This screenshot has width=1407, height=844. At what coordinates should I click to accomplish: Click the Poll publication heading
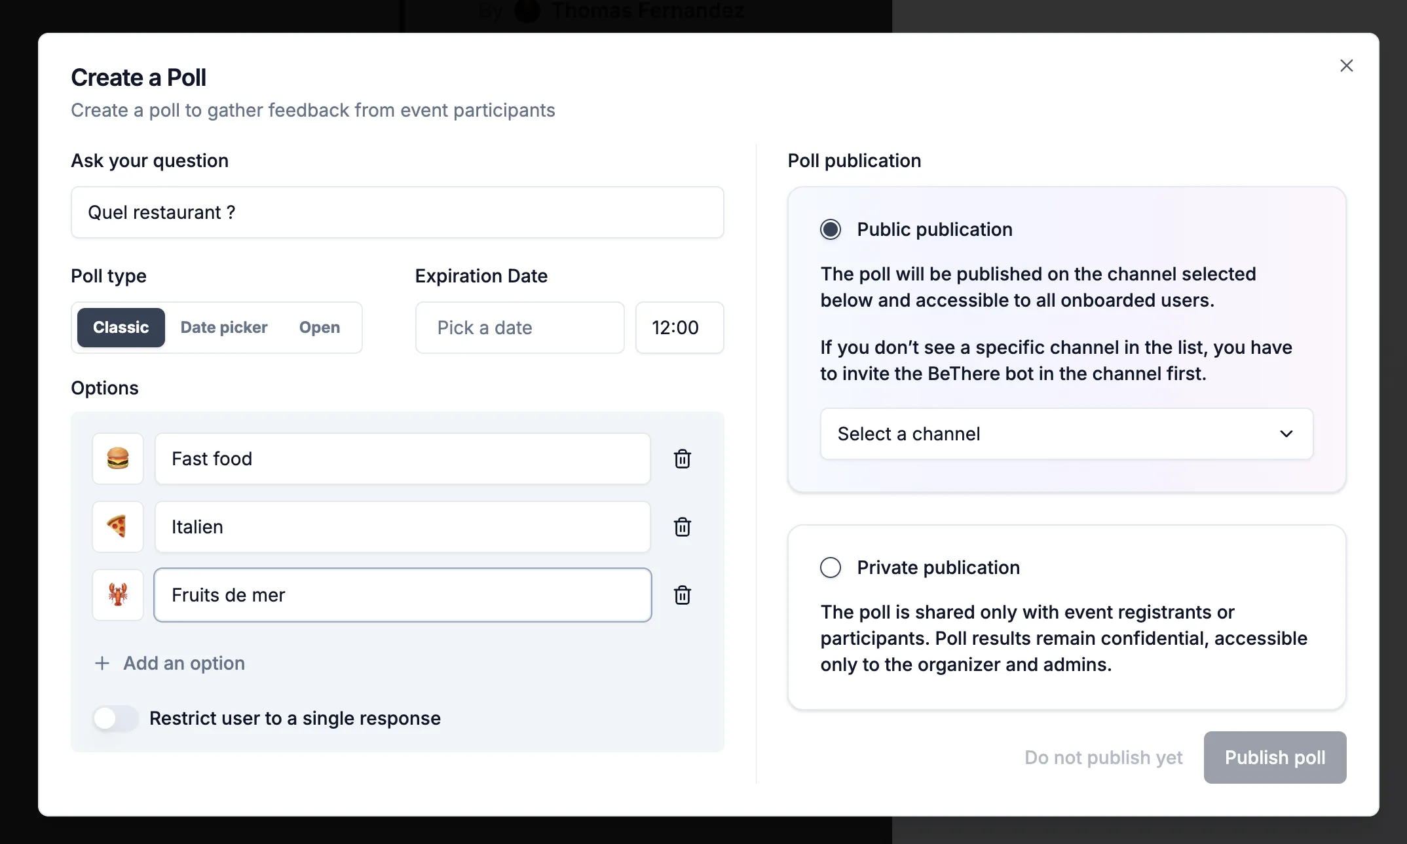click(x=854, y=161)
